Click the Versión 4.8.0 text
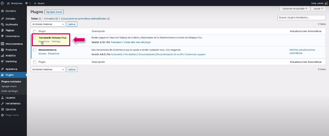Screen dimensions: 329x136 (98, 54)
